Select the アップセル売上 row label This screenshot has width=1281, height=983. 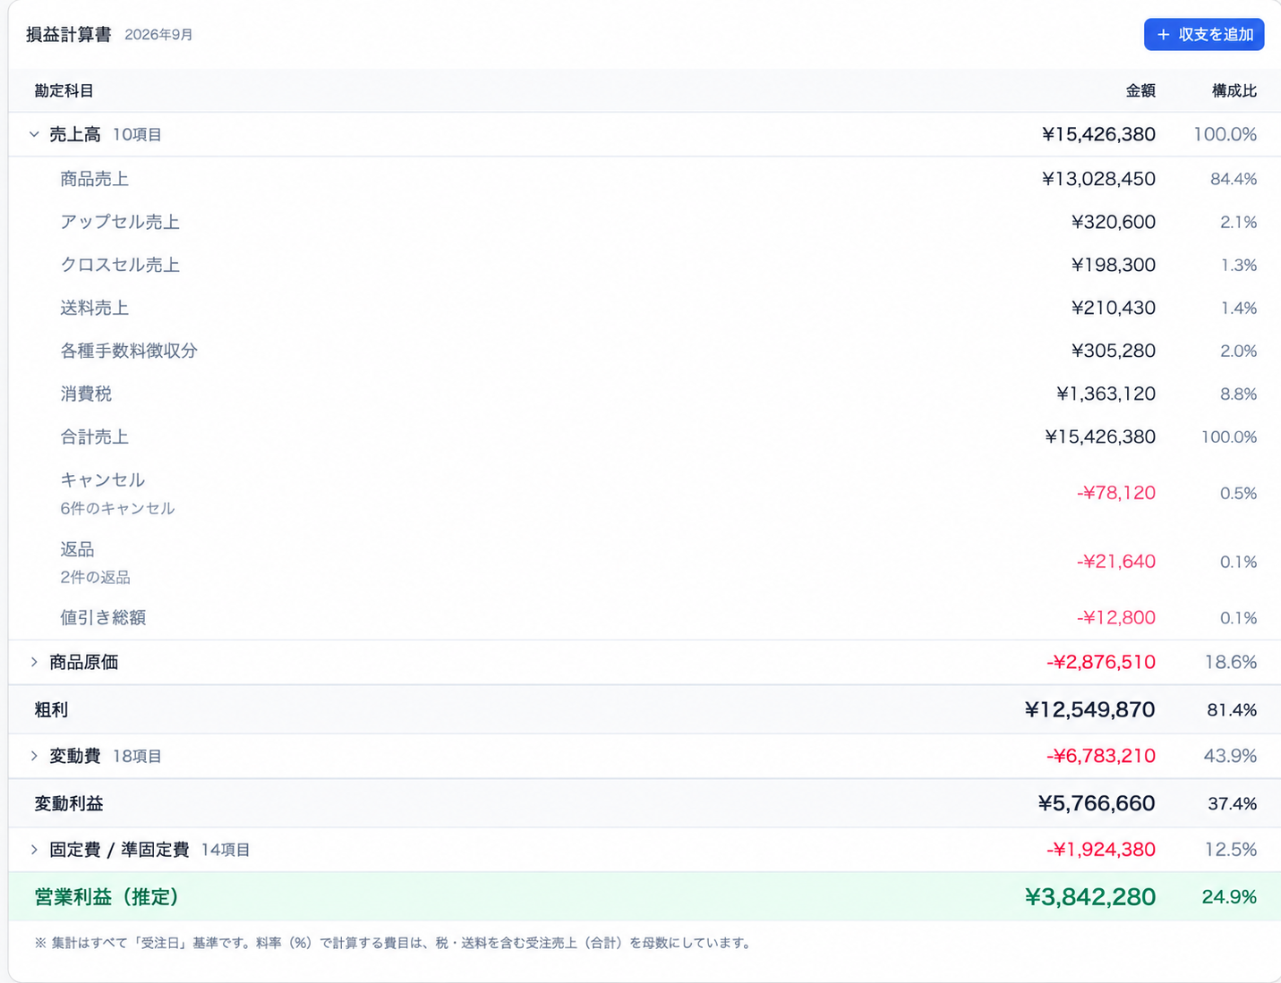point(120,222)
